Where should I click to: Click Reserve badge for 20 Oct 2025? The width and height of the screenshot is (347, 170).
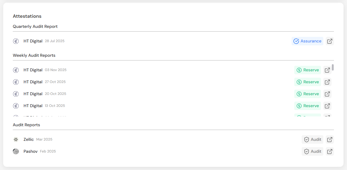308,94
